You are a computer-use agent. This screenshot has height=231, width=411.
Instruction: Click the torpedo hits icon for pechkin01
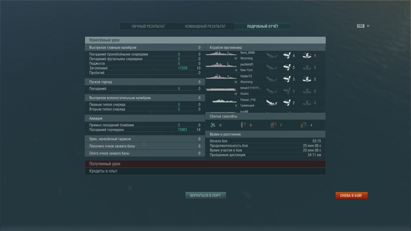pyautogui.click(x=287, y=67)
